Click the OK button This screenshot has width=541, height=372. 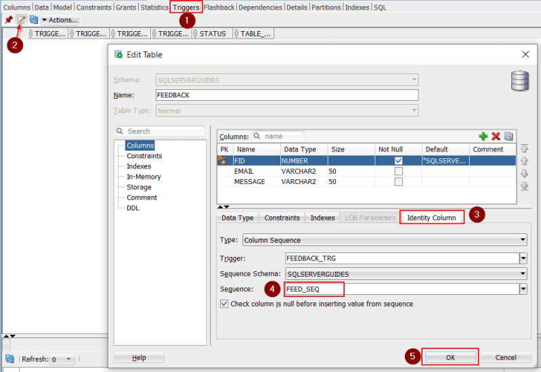coord(450,358)
